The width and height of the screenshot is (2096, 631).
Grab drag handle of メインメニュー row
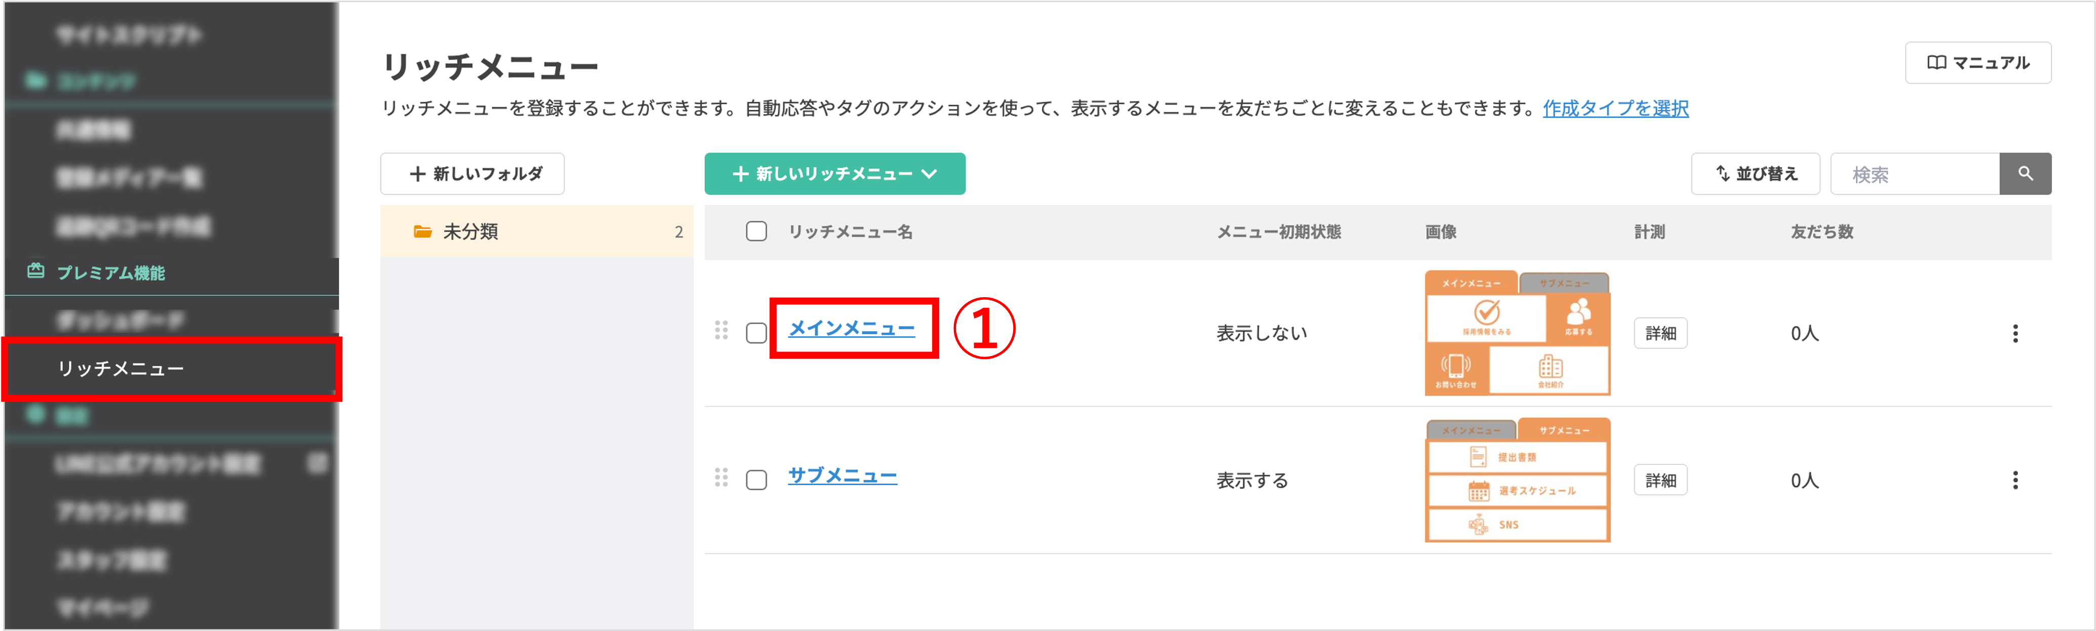(721, 330)
